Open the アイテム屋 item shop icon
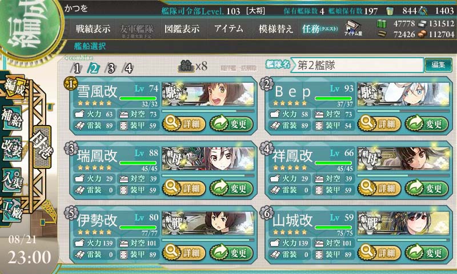The height and width of the screenshot is (274, 457). pos(353,28)
